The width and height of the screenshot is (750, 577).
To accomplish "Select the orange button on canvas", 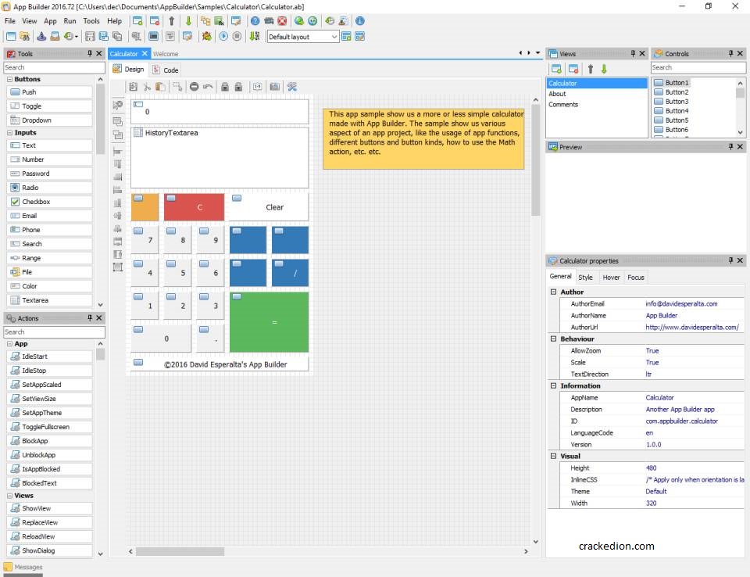I will click(145, 207).
